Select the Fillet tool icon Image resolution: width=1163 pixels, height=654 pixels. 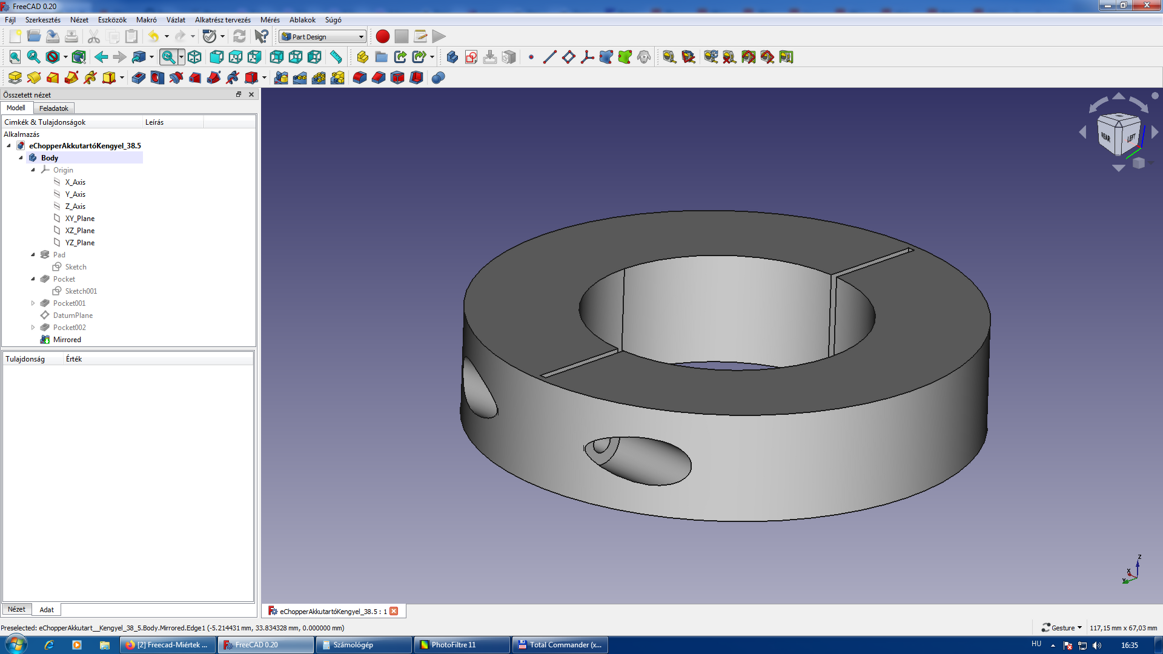point(359,78)
